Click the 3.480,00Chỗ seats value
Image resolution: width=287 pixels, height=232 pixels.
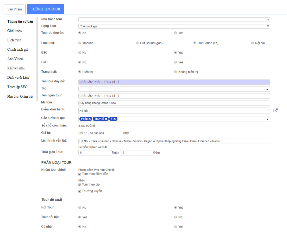(x=86, y=126)
